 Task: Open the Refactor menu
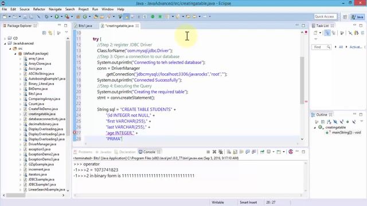39,9
